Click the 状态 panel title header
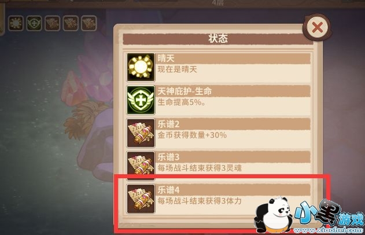Image resolution: width=365 pixels, height=235 pixels. (218, 39)
